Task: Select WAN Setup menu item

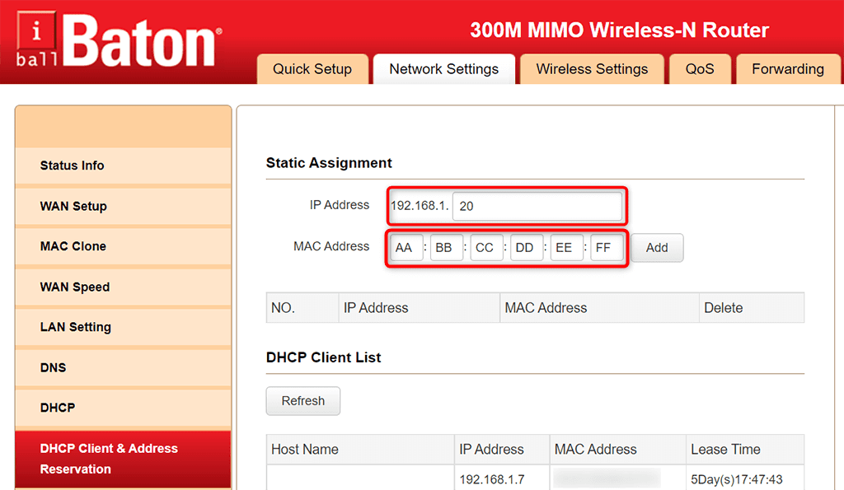Action: click(x=124, y=206)
